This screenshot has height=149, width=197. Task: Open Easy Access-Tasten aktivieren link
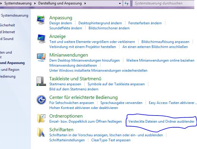click(171, 103)
